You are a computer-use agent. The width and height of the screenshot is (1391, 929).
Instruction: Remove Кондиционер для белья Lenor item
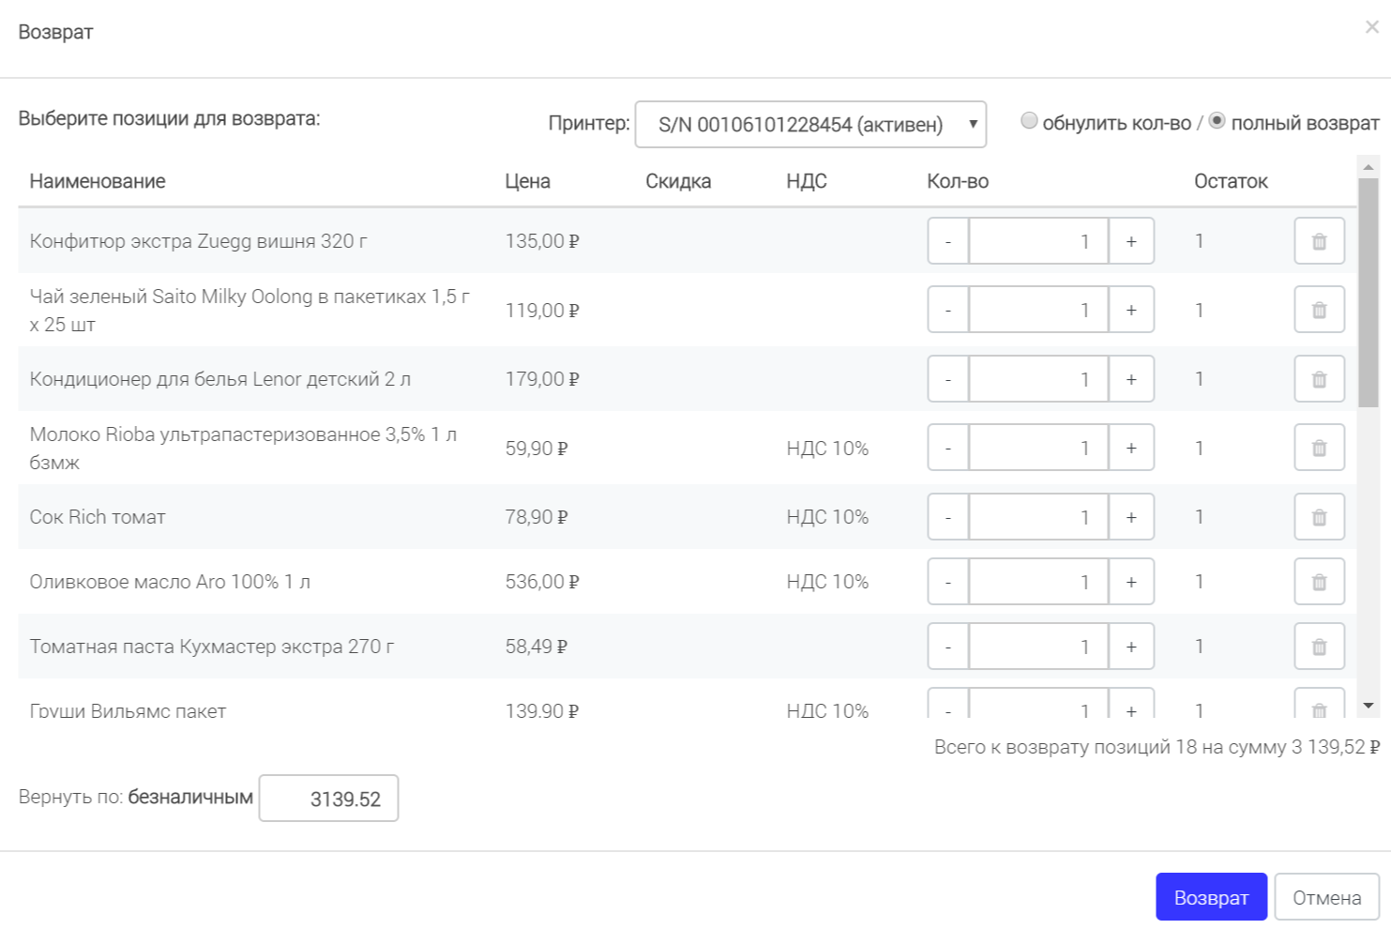[1319, 379]
